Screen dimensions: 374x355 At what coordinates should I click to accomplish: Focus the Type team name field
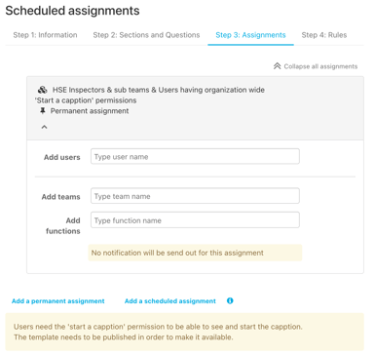(x=195, y=196)
